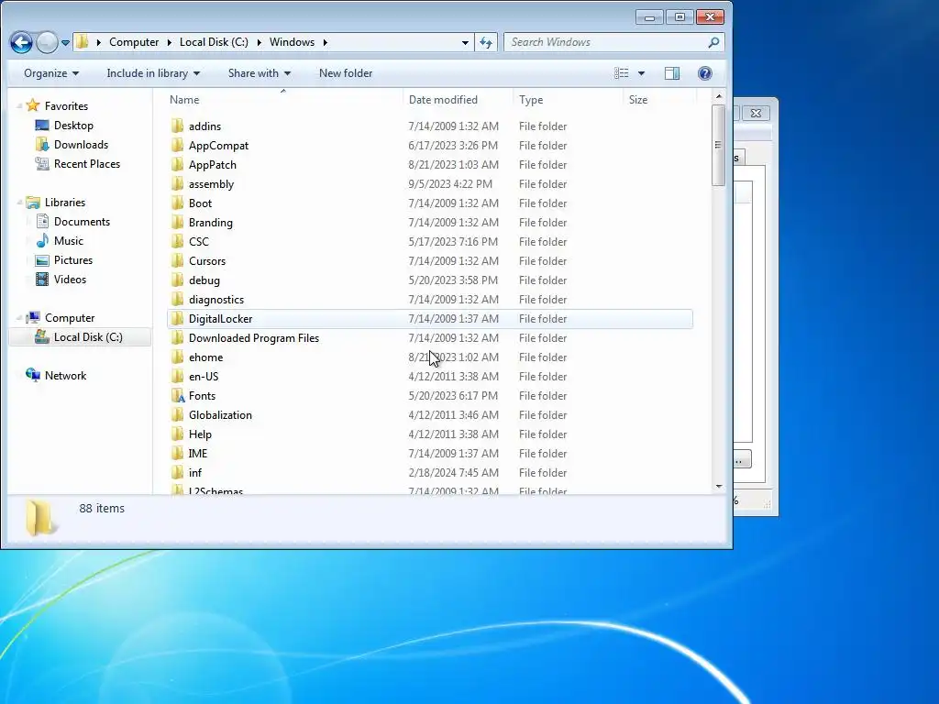Expand address bar previous locations dropdown
Screen dimensions: 939x704
(x=465, y=42)
